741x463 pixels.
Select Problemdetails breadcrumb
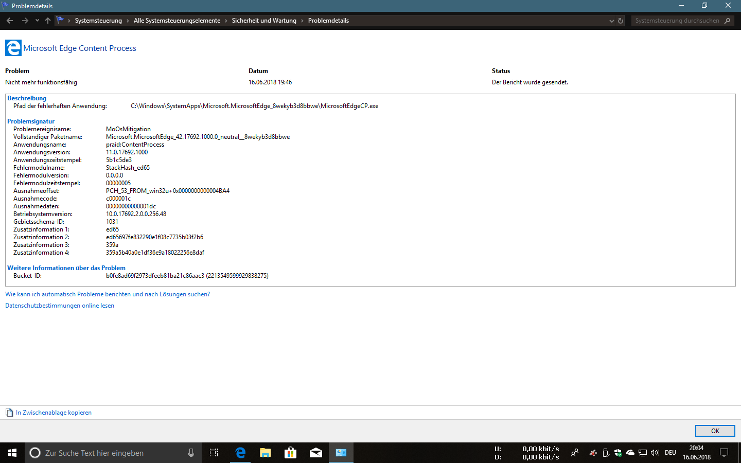click(328, 21)
